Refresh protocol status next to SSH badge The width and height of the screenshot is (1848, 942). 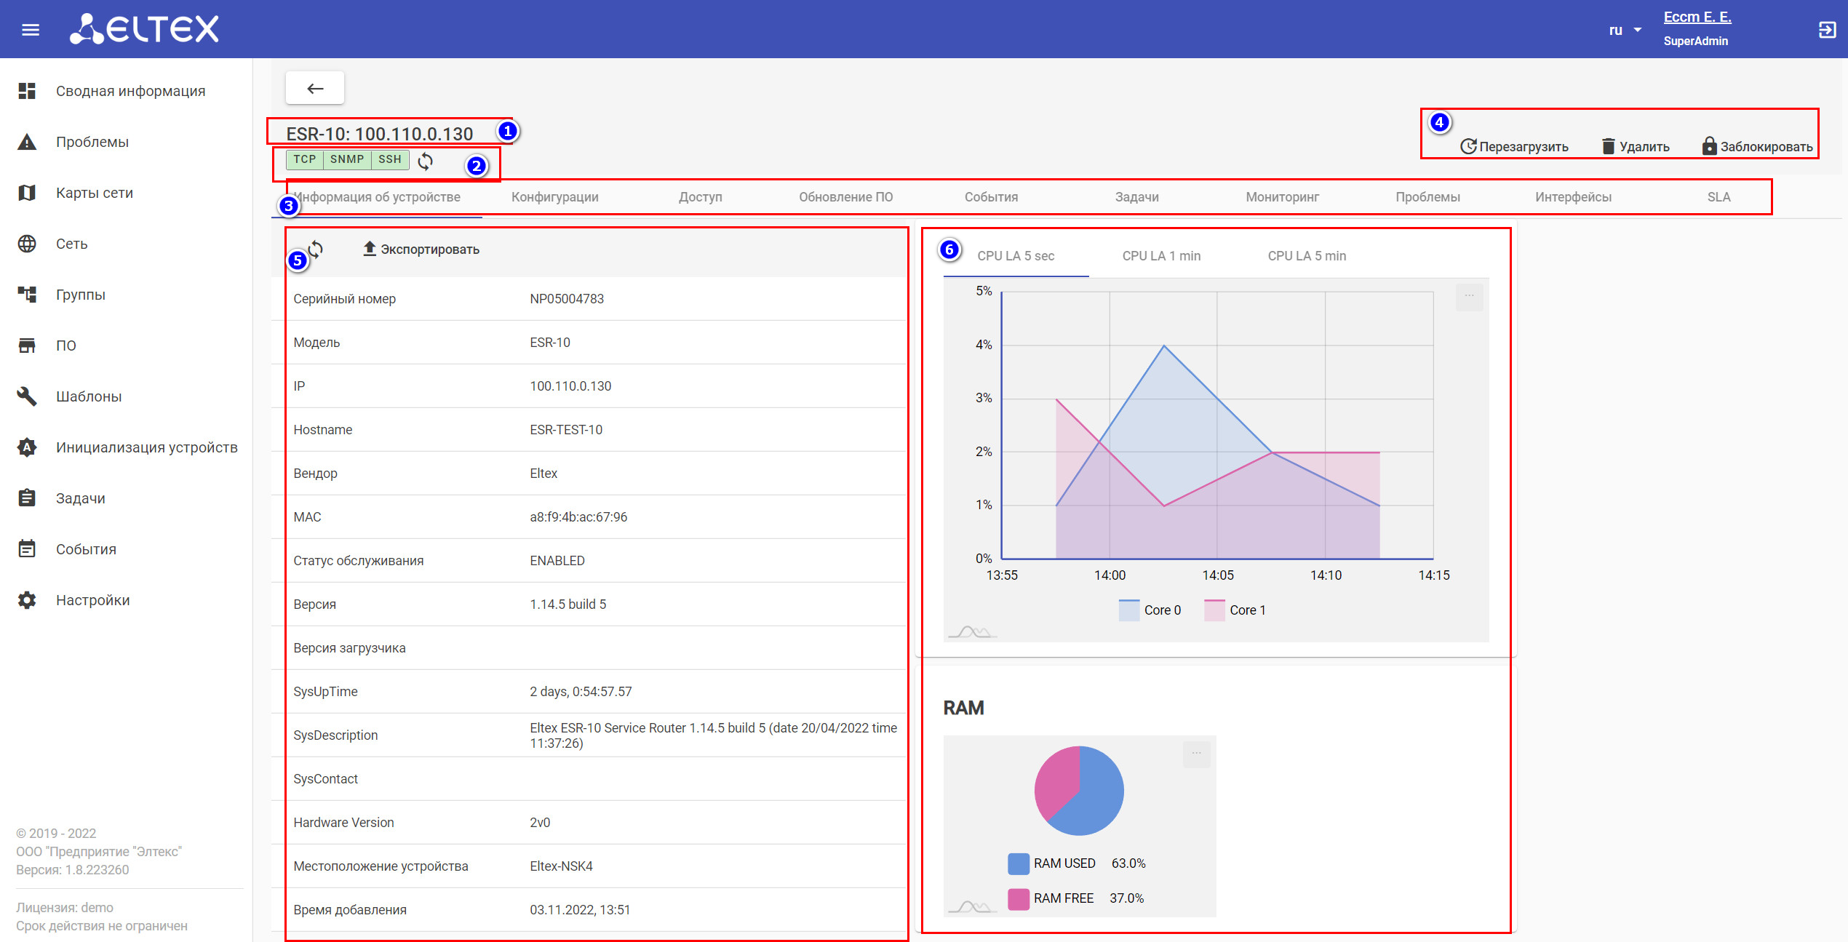click(426, 161)
